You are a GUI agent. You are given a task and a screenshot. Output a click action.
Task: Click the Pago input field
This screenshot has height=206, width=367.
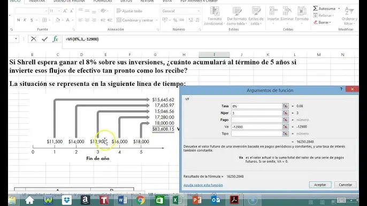(x=257, y=120)
